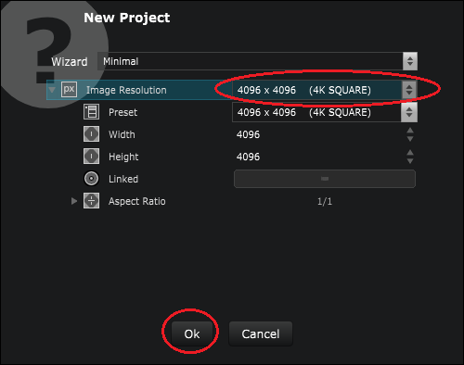Confirm the new project with Ok
Viewport: 464px width, 365px height.
pos(192,334)
